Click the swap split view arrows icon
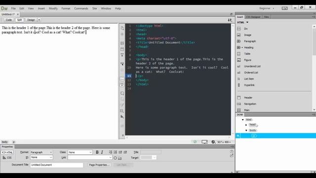This screenshot has height=178, width=316. click(230, 20)
